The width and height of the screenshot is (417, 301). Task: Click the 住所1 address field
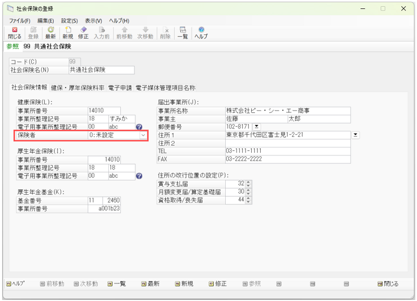tap(288, 135)
